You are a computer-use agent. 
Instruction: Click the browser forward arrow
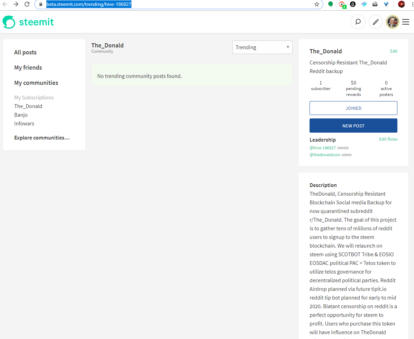coord(16,4)
